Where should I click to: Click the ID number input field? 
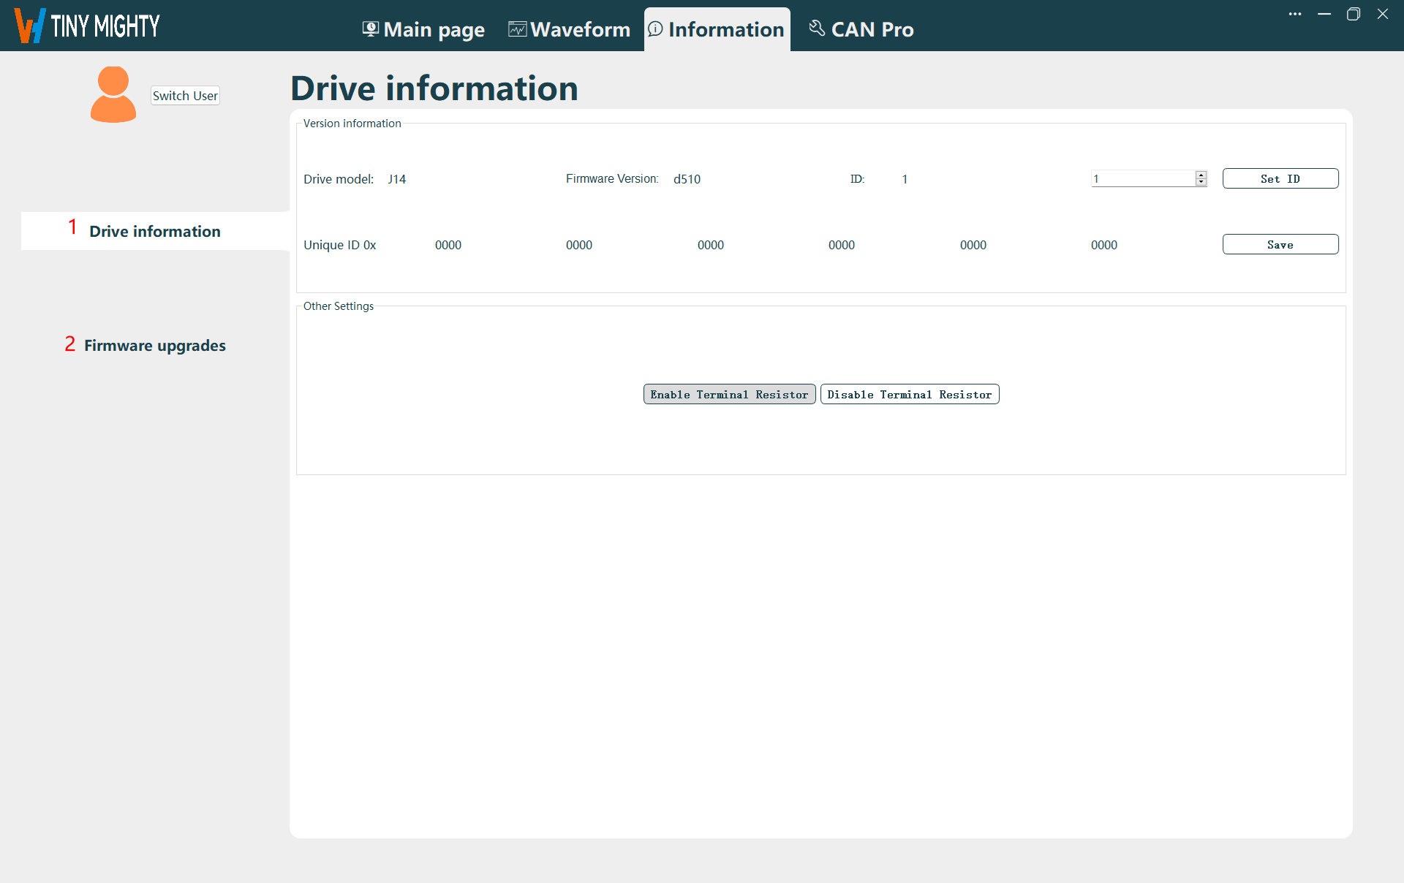(x=1141, y=178)
